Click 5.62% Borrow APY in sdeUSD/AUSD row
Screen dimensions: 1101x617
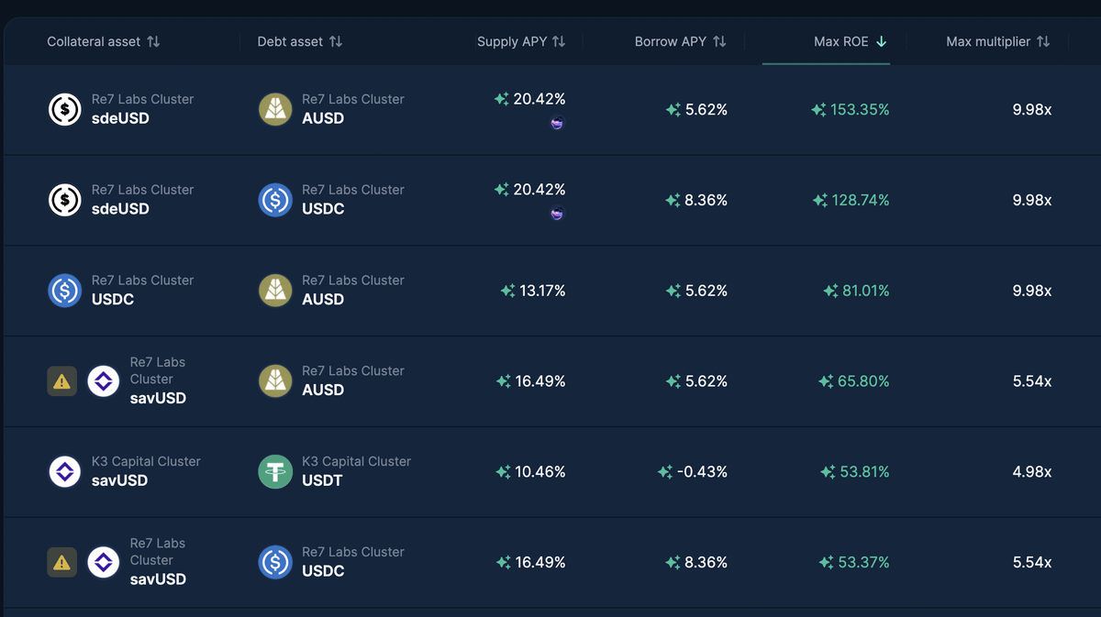[706, 110]
